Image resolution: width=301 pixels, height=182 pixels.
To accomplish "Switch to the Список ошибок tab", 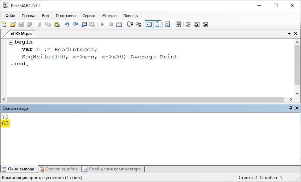I will (x=58, y=169).
